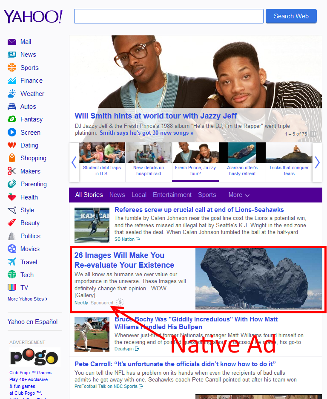The height and width of the screenshot is (399, 327).
Task: Expand the More stories dropdown
Action: pos(238,195)
